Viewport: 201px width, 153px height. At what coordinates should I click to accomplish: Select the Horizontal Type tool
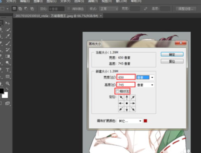pos(8,70)
